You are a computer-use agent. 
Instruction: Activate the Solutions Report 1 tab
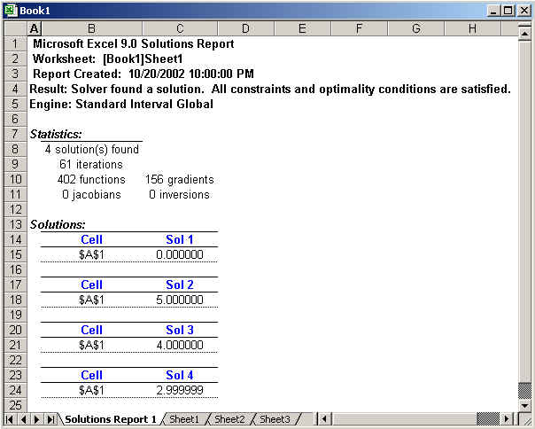(111, 419)
